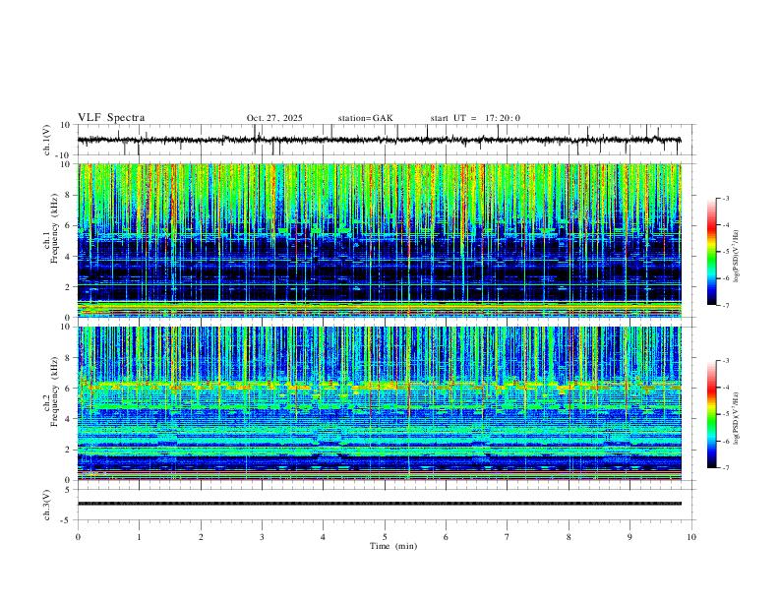Click the "5" tick on ch.3(V) axis

[x=68, y=490]
